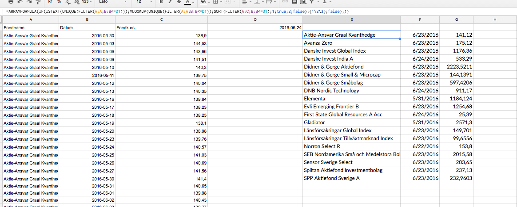Format cell as percent
This screenshot has height=207, width=517.
pos(59,2)
